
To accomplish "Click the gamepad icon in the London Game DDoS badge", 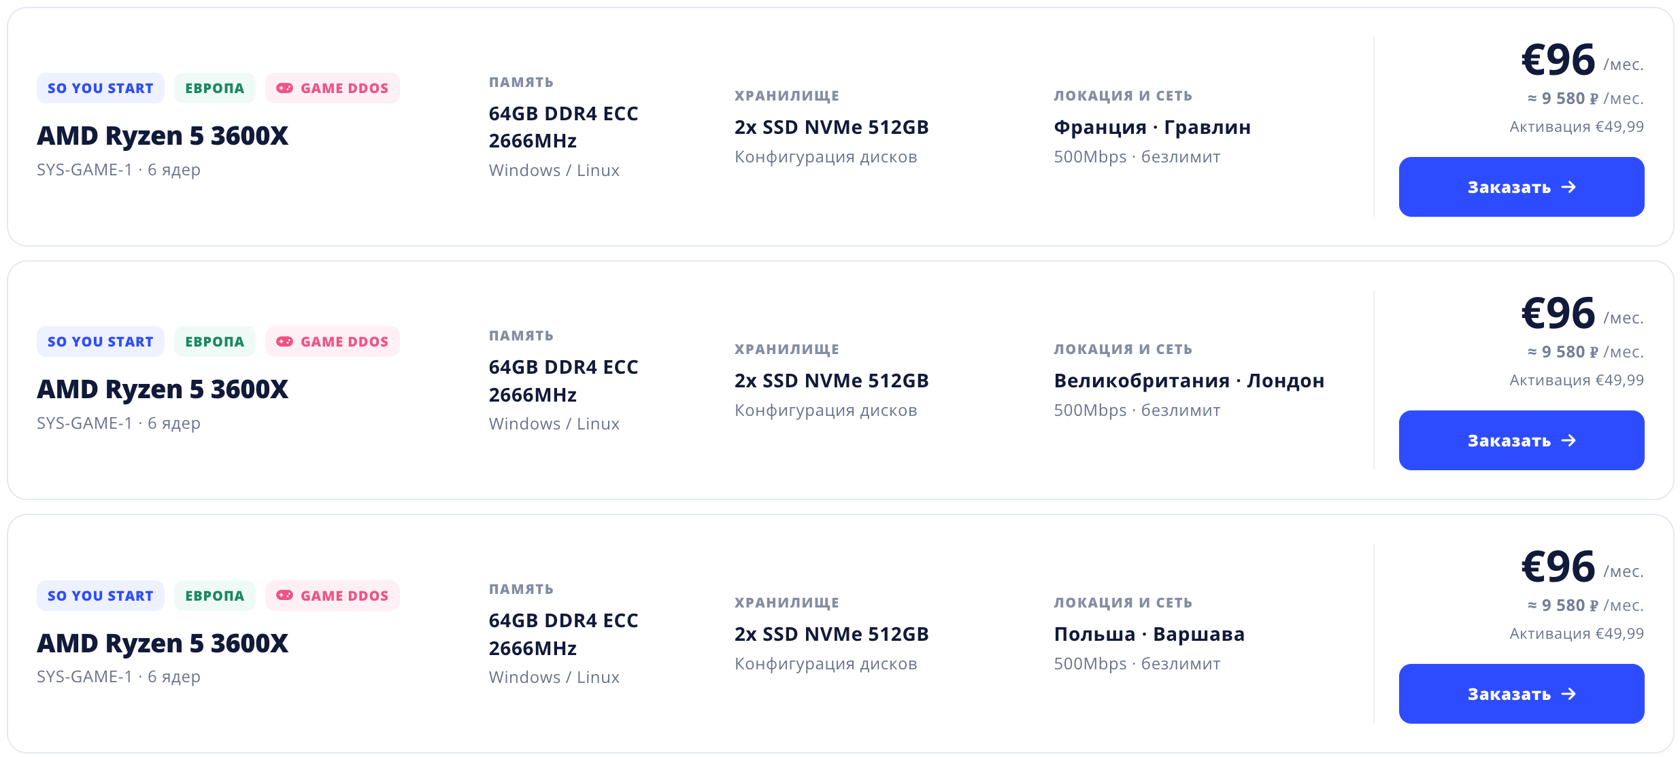I will [284, 342].
